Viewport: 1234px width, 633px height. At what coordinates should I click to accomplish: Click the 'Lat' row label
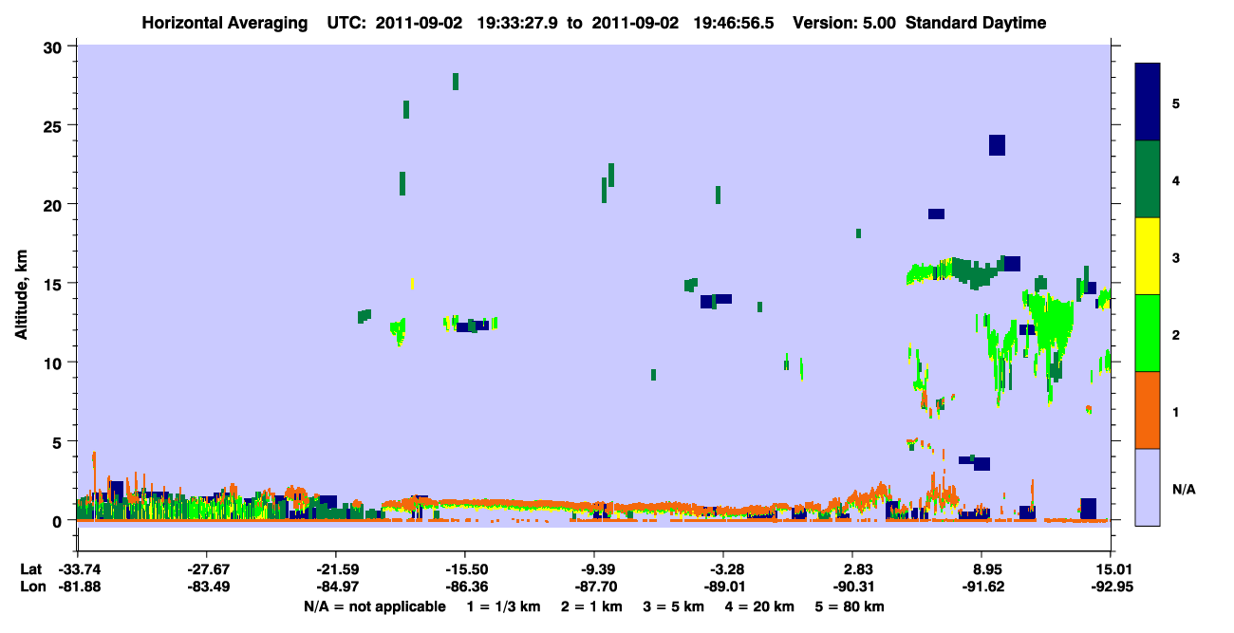point(31,569)
